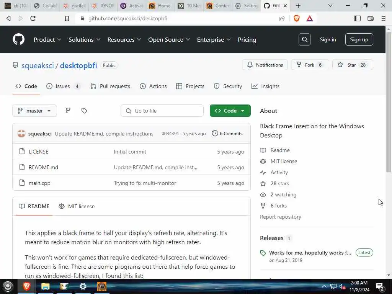Open the Brave Wallet icon
Viewport: 392px width, 294px height.
coord(371,18)
